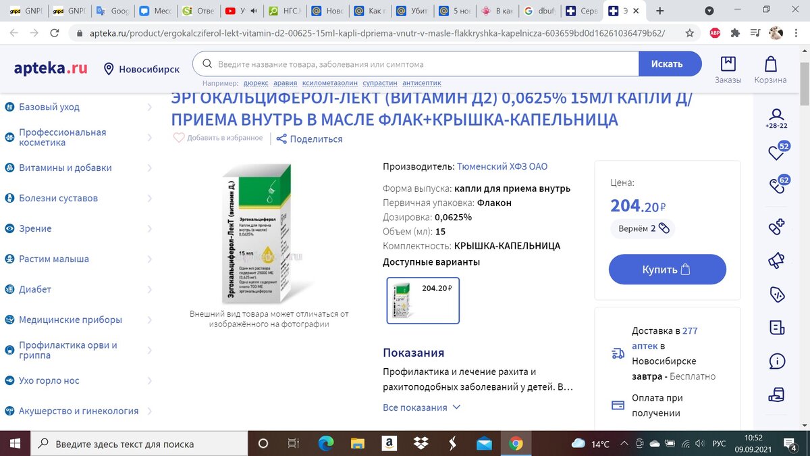Open the Заказы orders icon

tap(728, 70)
